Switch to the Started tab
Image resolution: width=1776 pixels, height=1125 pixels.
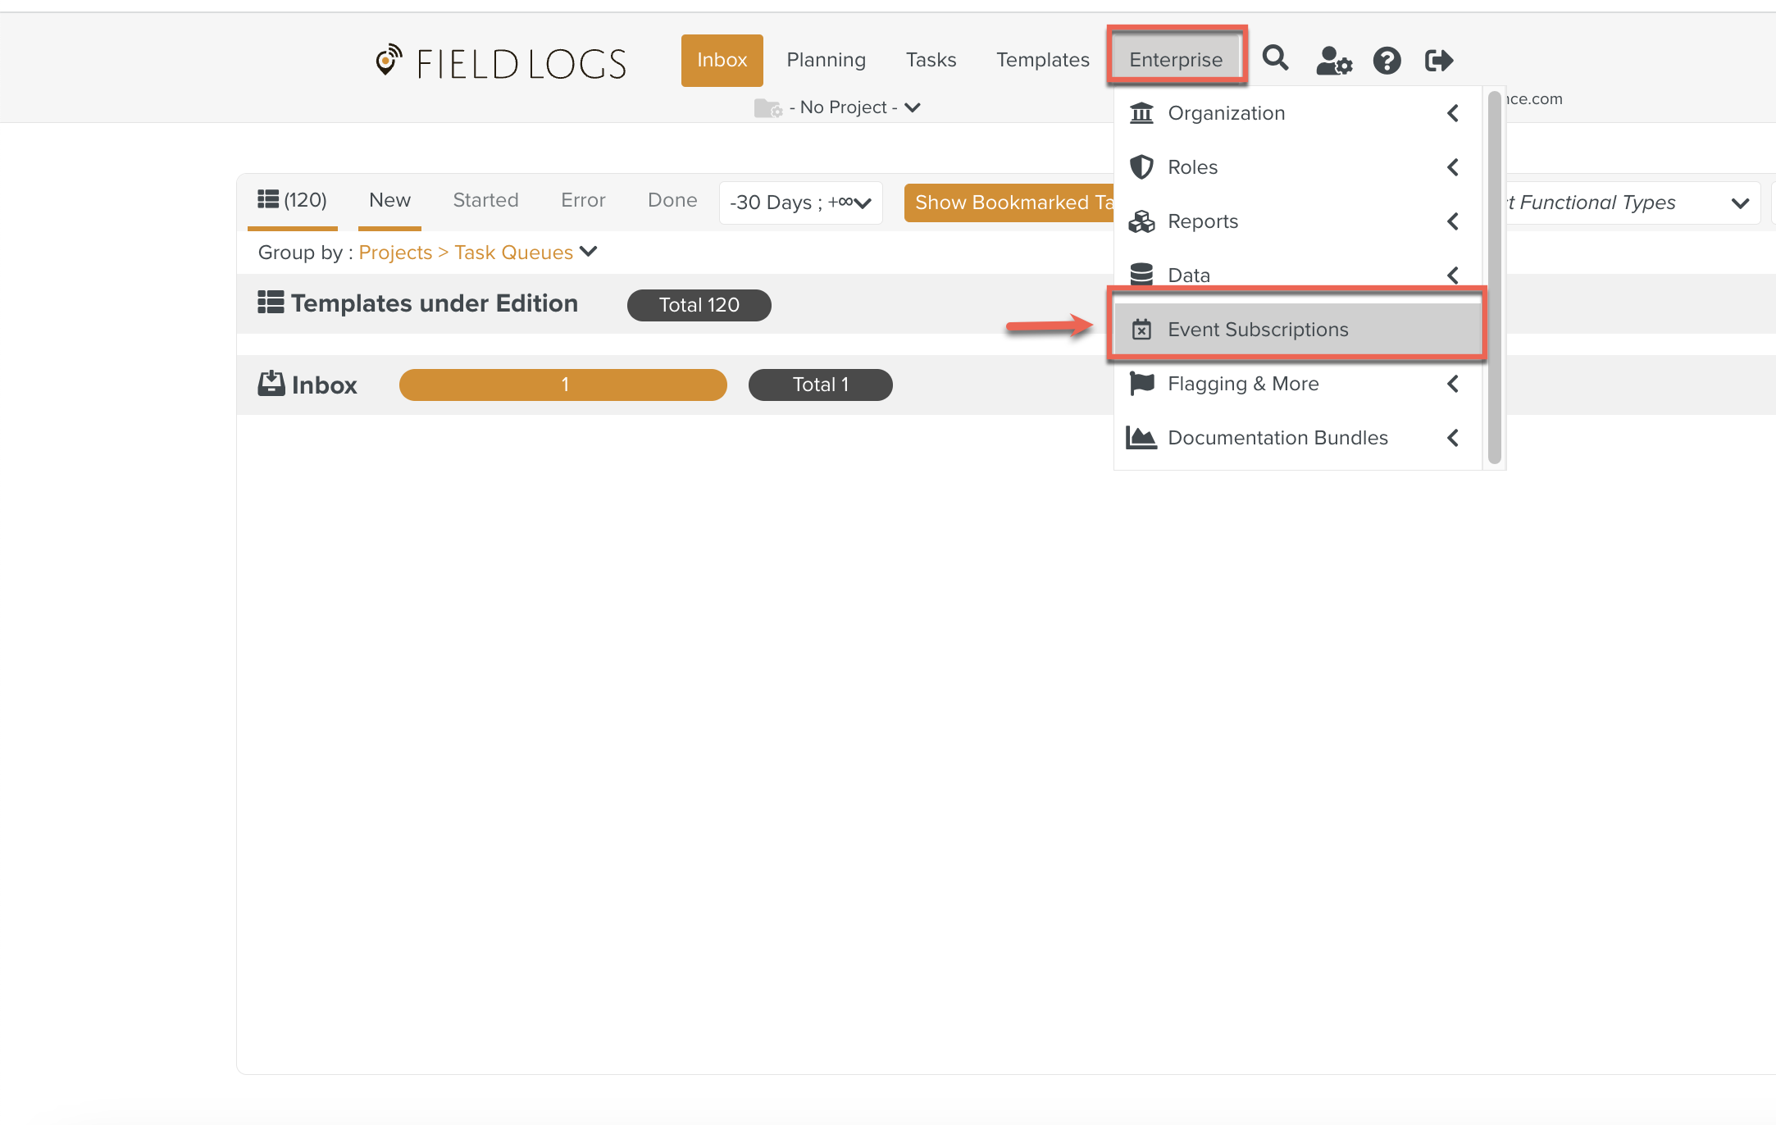485,200
